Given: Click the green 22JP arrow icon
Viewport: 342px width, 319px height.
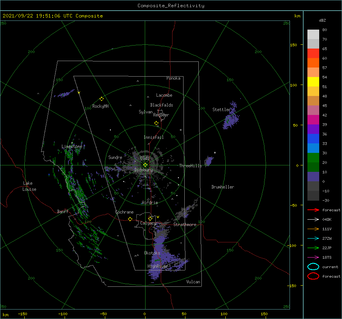Looking at the screenshot, I should coord(313,248).
